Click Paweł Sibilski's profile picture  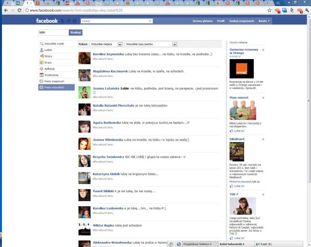pyautogui.click(x=84, y=195)
